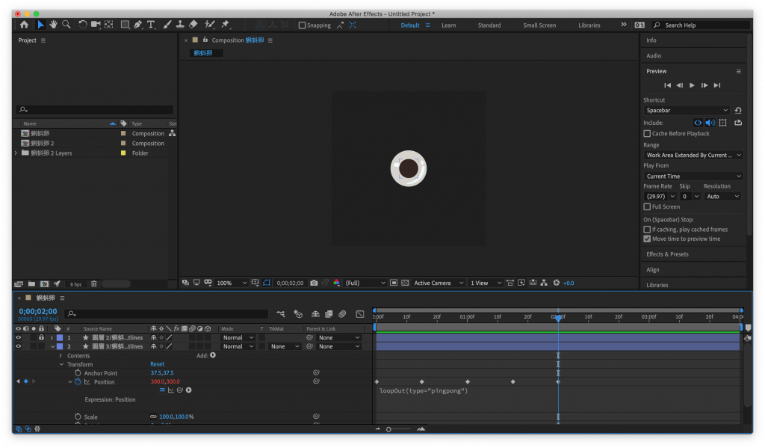Open the preview Range dropdown
This screenshot has height=448, width=765.
coord(693,156)
